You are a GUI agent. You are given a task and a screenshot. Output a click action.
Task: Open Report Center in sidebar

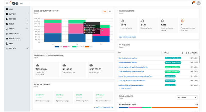[15, 39]
